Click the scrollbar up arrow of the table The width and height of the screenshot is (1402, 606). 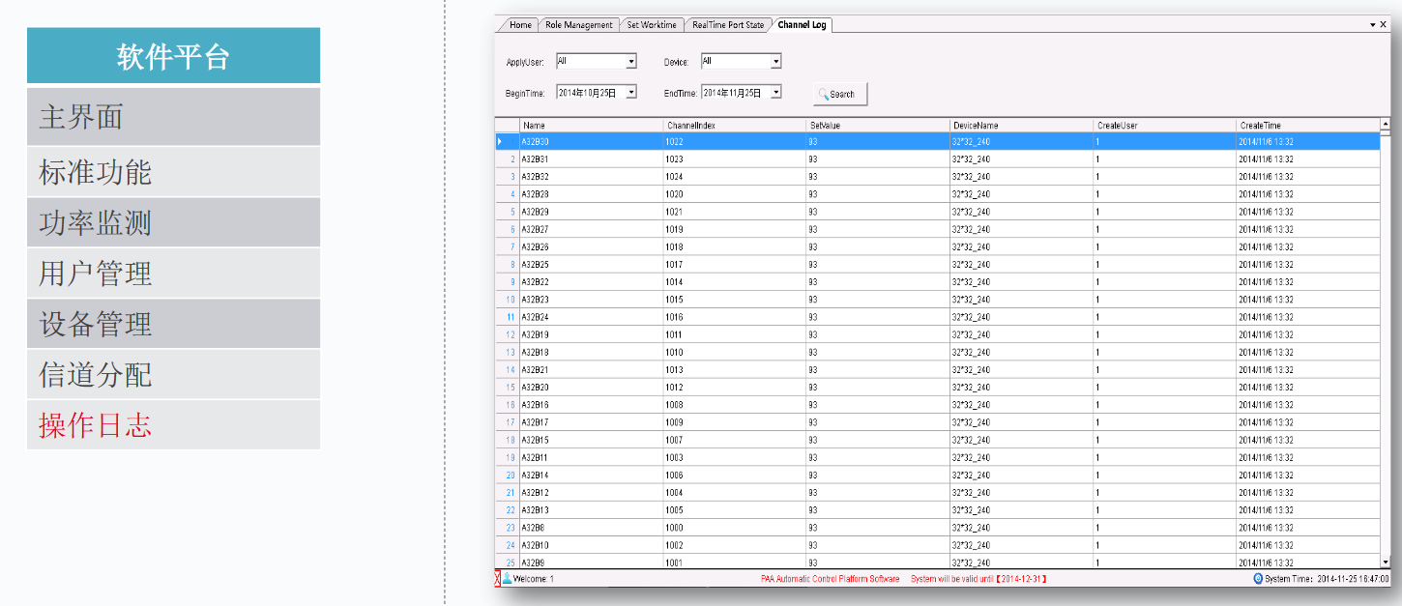tap(1386, 125)
